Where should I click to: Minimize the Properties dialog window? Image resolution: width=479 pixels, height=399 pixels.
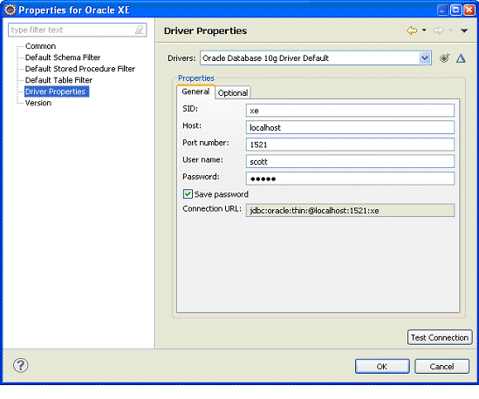pyautogui.click(x=442, y=10)
